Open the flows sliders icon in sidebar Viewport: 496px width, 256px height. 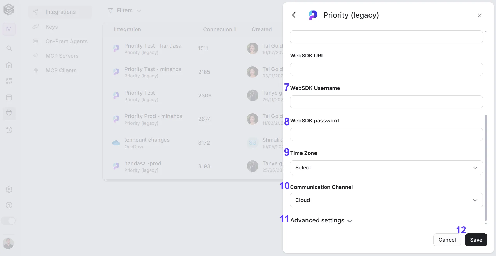9,81
